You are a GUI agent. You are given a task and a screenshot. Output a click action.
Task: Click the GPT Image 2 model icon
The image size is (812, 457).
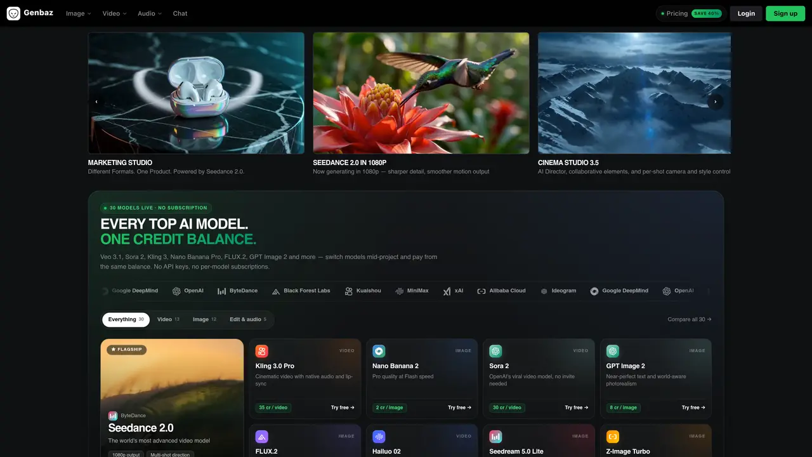point(613,351)
